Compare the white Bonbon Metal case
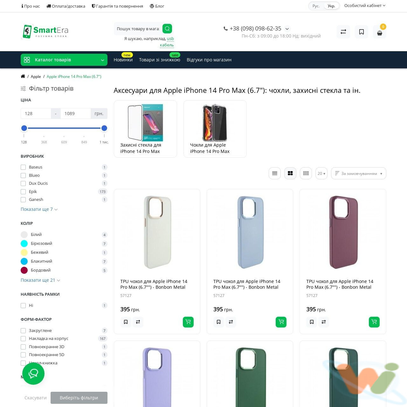 (138, 322)
